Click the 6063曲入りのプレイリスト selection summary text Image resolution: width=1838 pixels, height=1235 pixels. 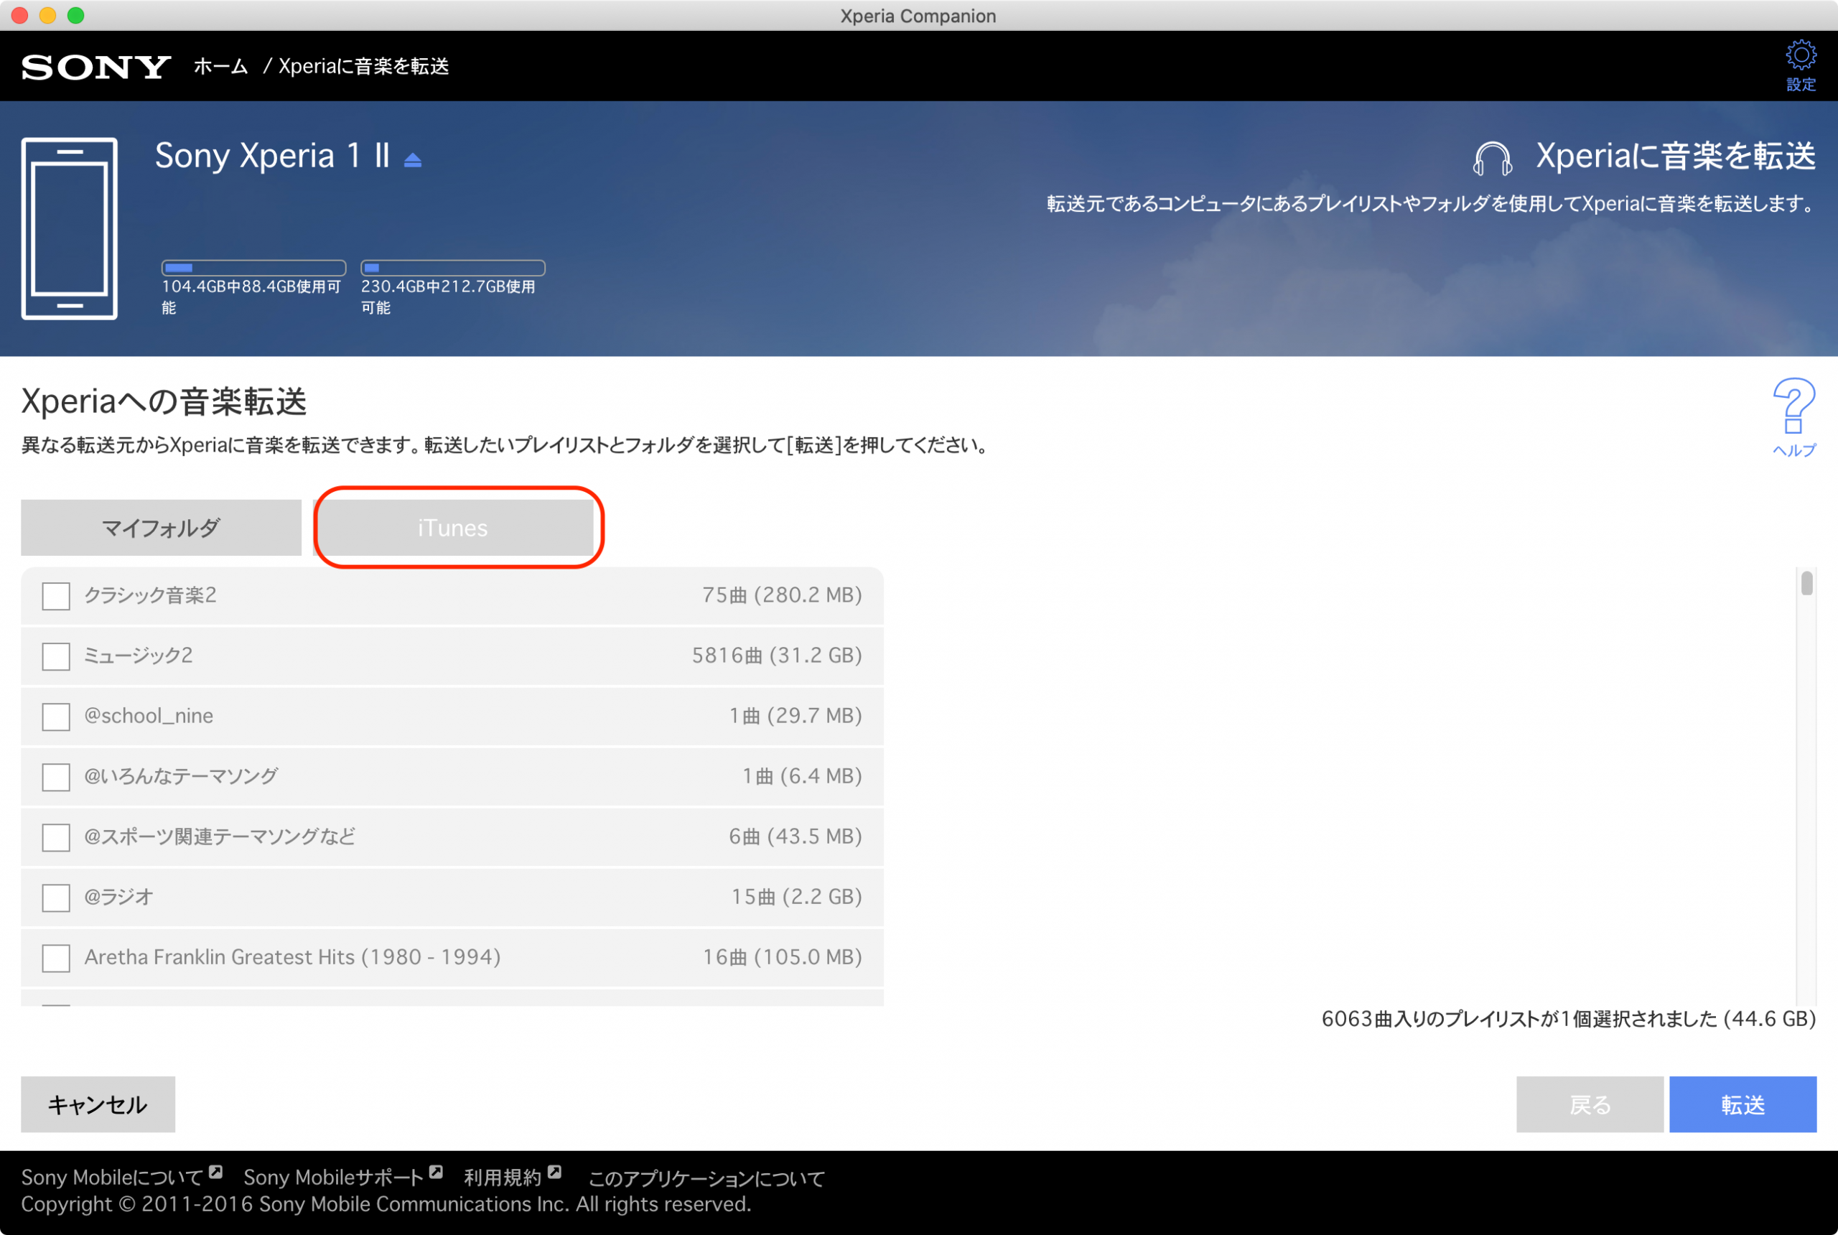click(x=1569, y=1019)
